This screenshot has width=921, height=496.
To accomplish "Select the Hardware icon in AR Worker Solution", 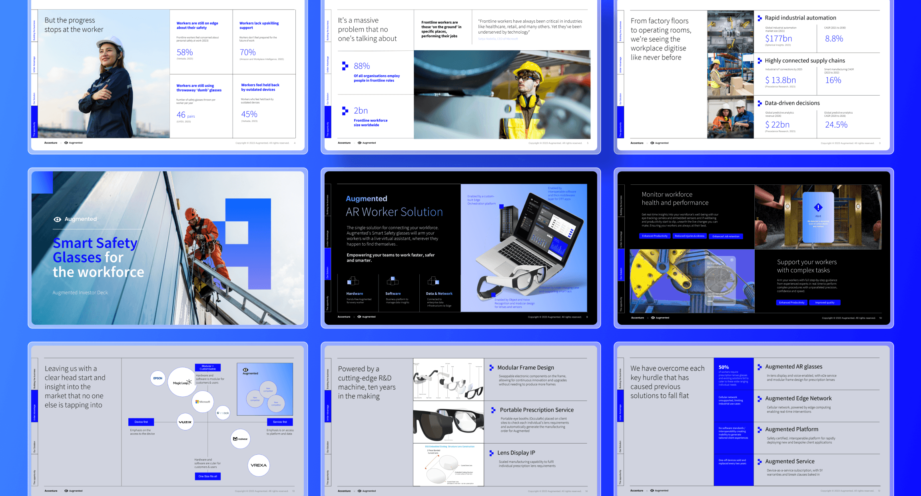I will pos(353,281).
